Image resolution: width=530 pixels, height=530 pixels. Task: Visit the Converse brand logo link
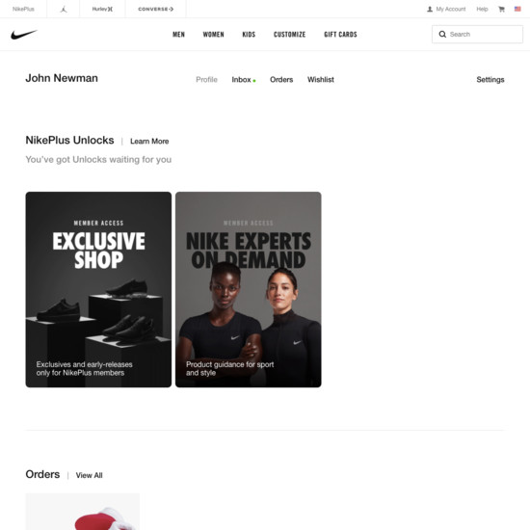pyautogui.click(x=156, y=9)
